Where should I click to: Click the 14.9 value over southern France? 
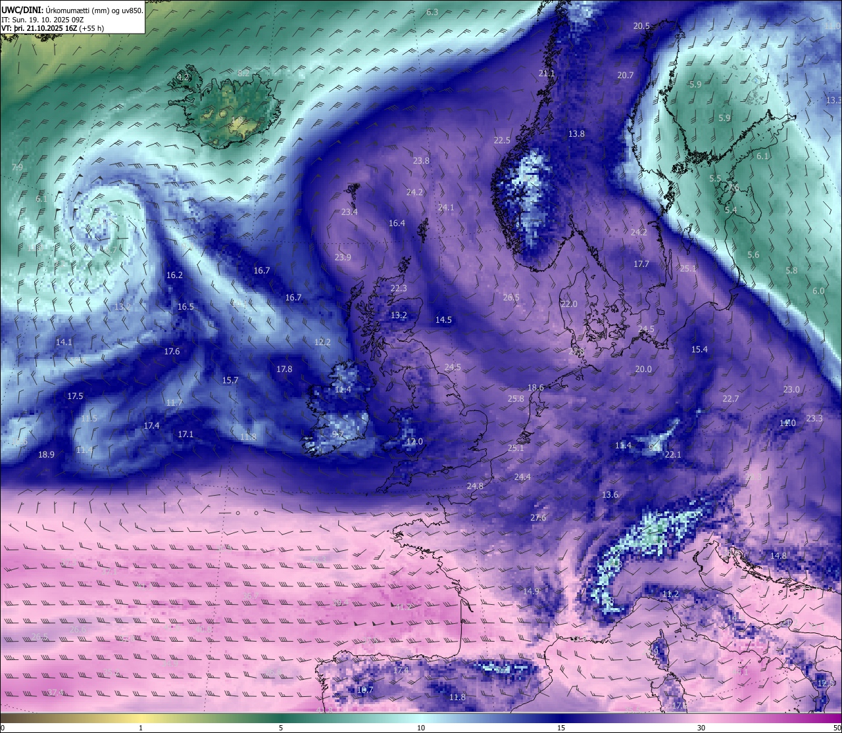point(531,591)
